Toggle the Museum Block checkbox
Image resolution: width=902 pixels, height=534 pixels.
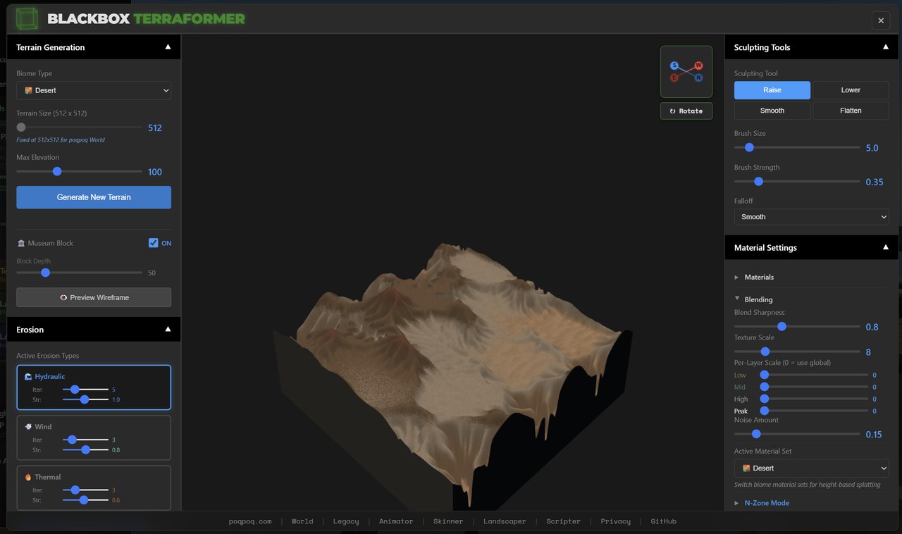point(154,243)
